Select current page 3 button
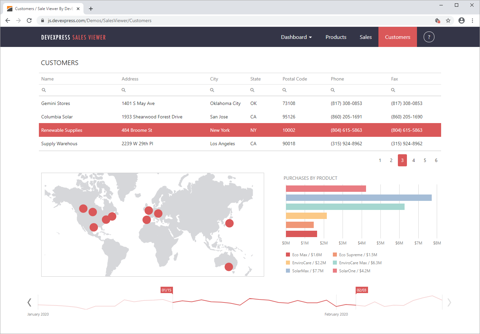This screenshot has height=334, width=480. pos(402,160)
